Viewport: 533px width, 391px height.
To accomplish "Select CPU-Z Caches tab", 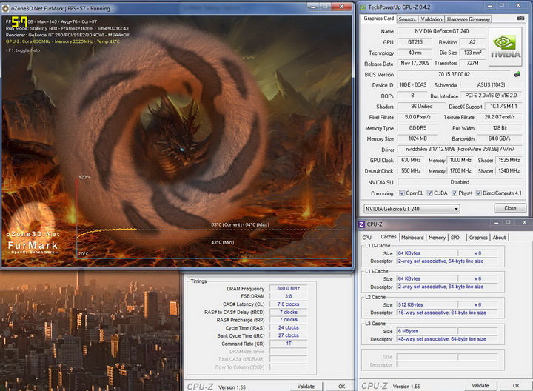I will pos(388,237).
